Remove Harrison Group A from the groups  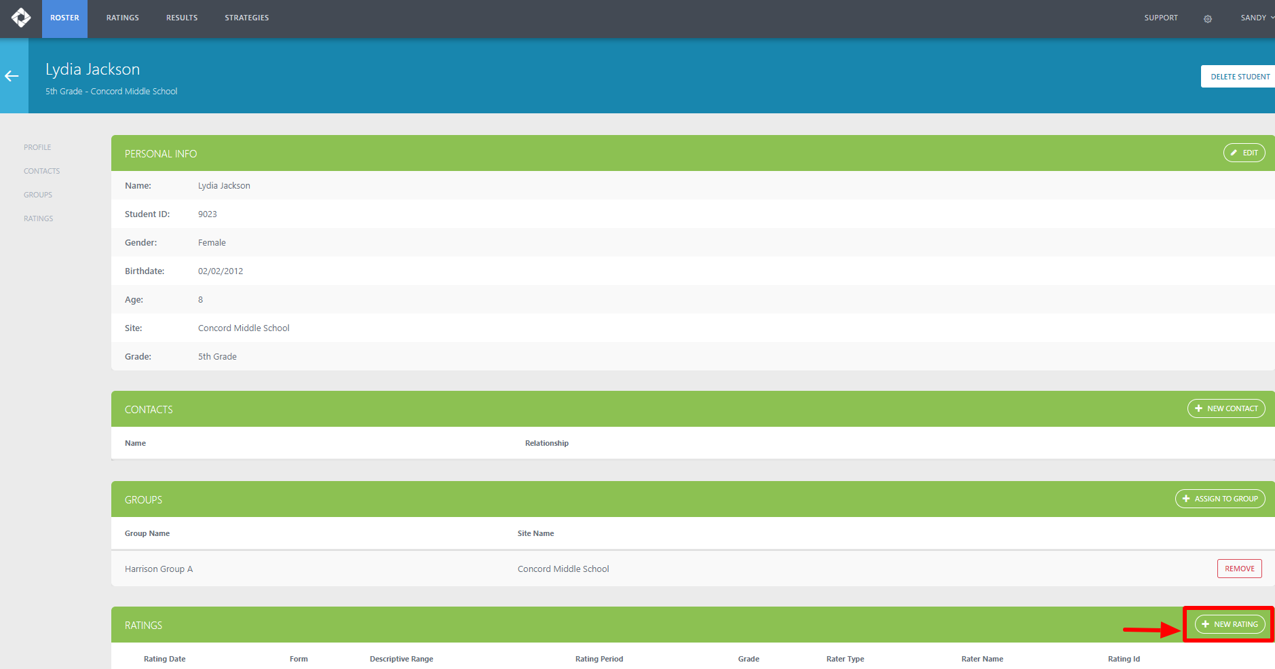(x=1239, y=569)
